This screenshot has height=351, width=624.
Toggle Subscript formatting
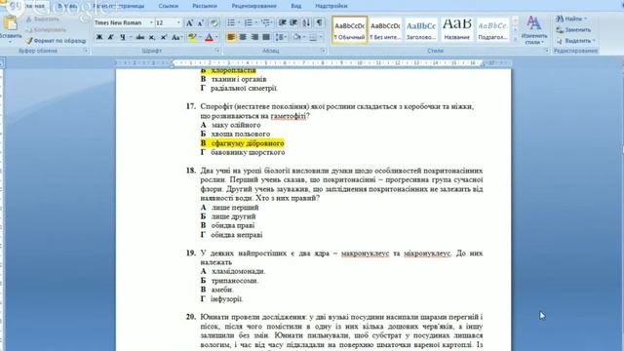point(152,37)
